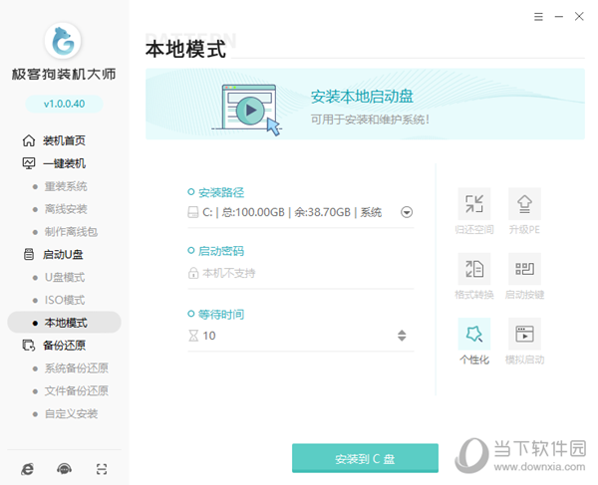This screenshot has width=598, height=485.
Task: Open the 归还空间 tool icon
Action: click(474, 204)
